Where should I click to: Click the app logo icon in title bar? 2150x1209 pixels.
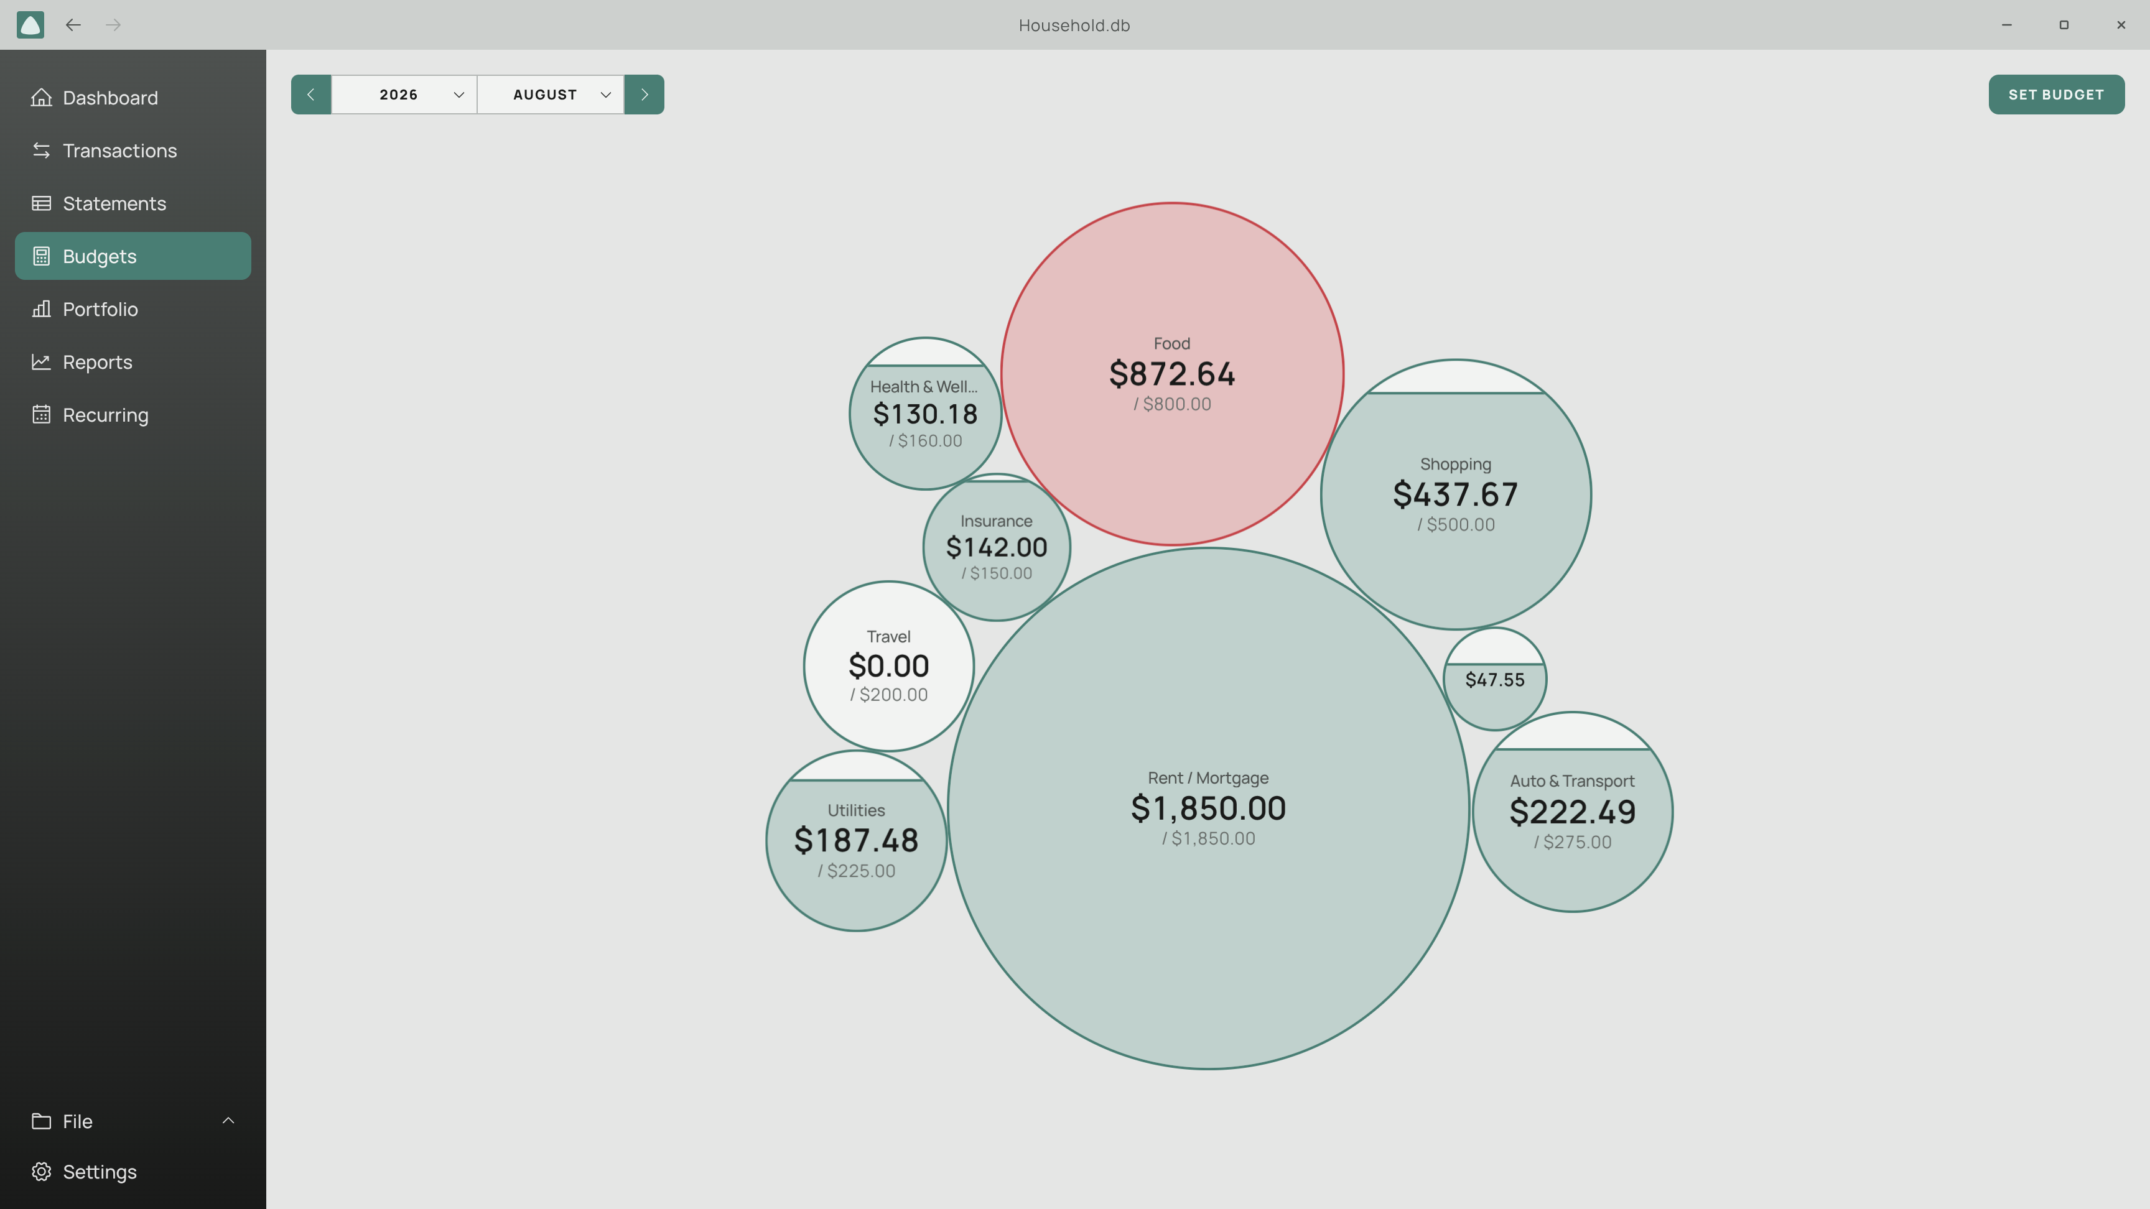(x=30, y=25)
